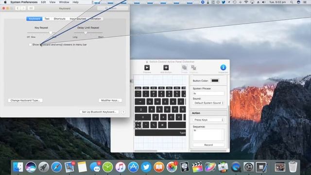Click the Ungroup icon in Panel Collection toolbar

pos(193,68)
